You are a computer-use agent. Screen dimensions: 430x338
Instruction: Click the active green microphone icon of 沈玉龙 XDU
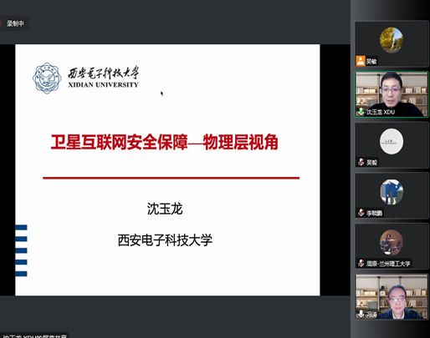tap(361, 112)
